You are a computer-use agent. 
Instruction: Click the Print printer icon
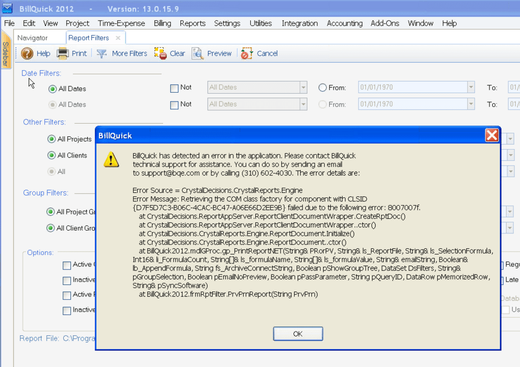(x=62, y=53)
